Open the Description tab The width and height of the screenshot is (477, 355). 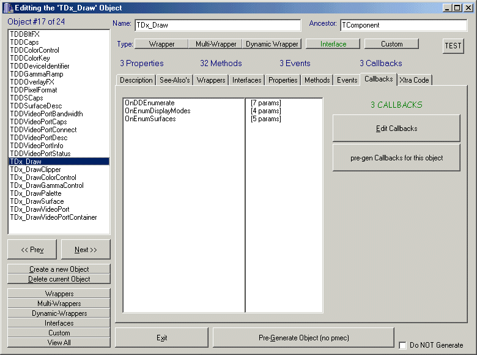point(136,80)
